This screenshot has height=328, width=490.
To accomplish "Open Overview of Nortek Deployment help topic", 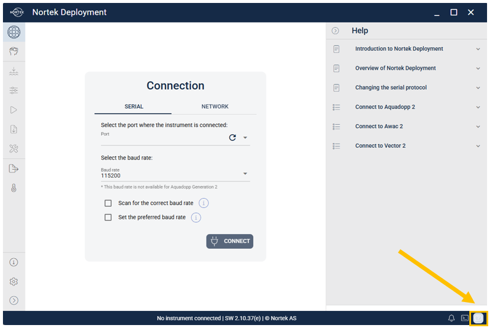I will [x=395, y=68].
